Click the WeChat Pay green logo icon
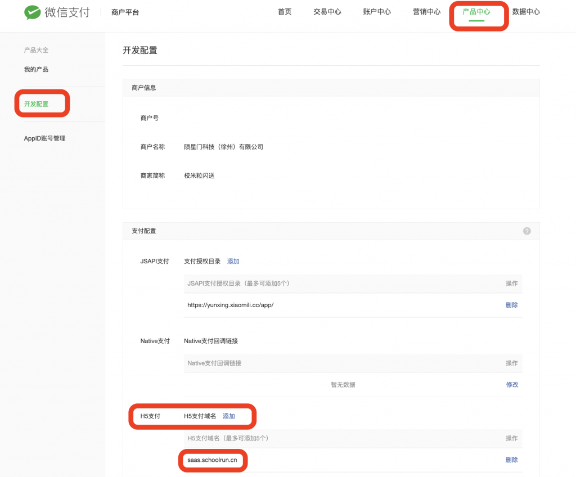The width and height of the screenshot is (576, 477). click(33, 12)
